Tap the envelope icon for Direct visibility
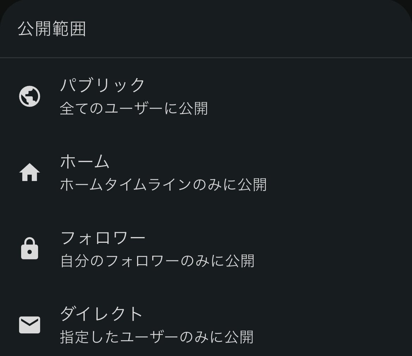Screen dimensions: 412x356 coord(30,325)
